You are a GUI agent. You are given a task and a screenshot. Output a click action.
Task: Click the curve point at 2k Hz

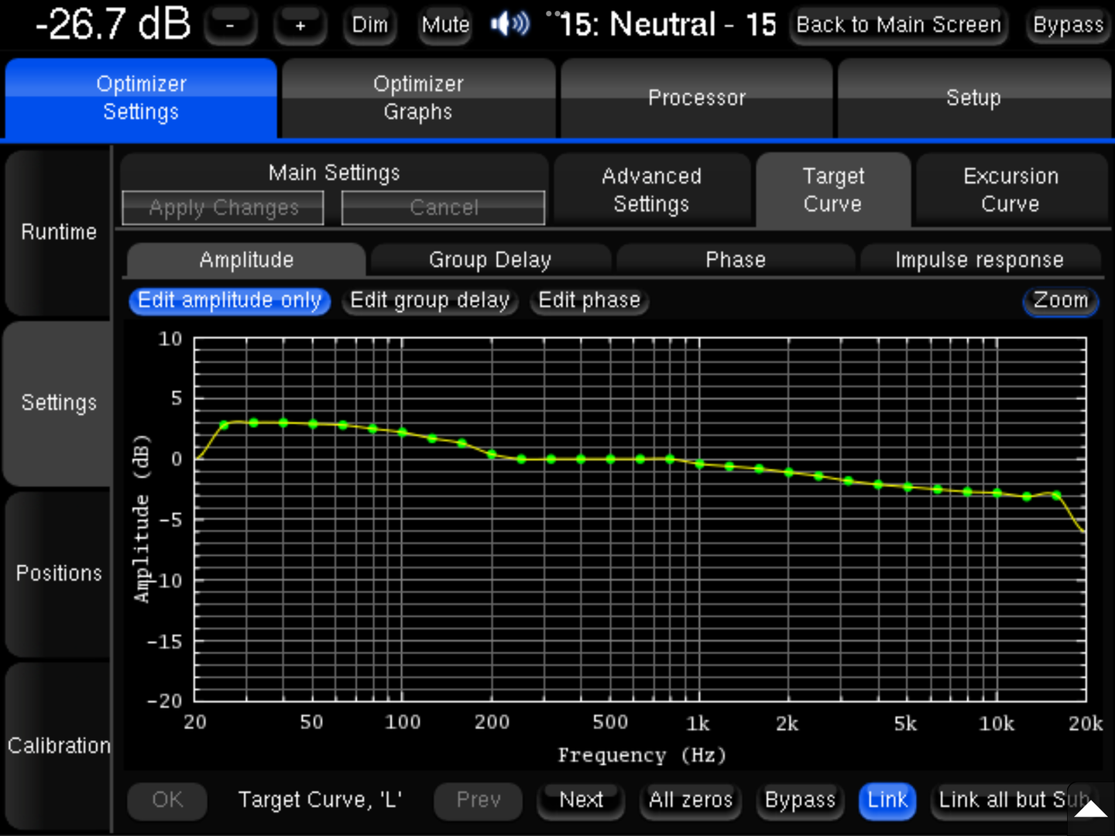click(x=789, y=472)
